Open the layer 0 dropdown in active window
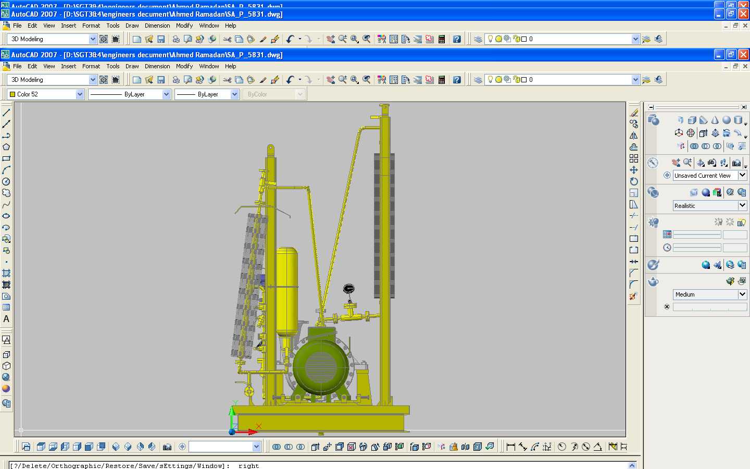 click(x=635, y=80)
